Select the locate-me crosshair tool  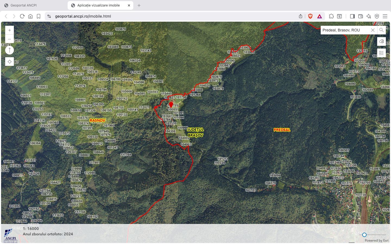pyautogui.click(x=10, y=62)
